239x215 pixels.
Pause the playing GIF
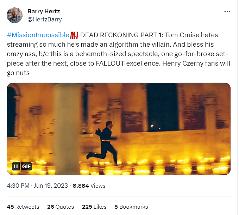(x=16, y=166)
